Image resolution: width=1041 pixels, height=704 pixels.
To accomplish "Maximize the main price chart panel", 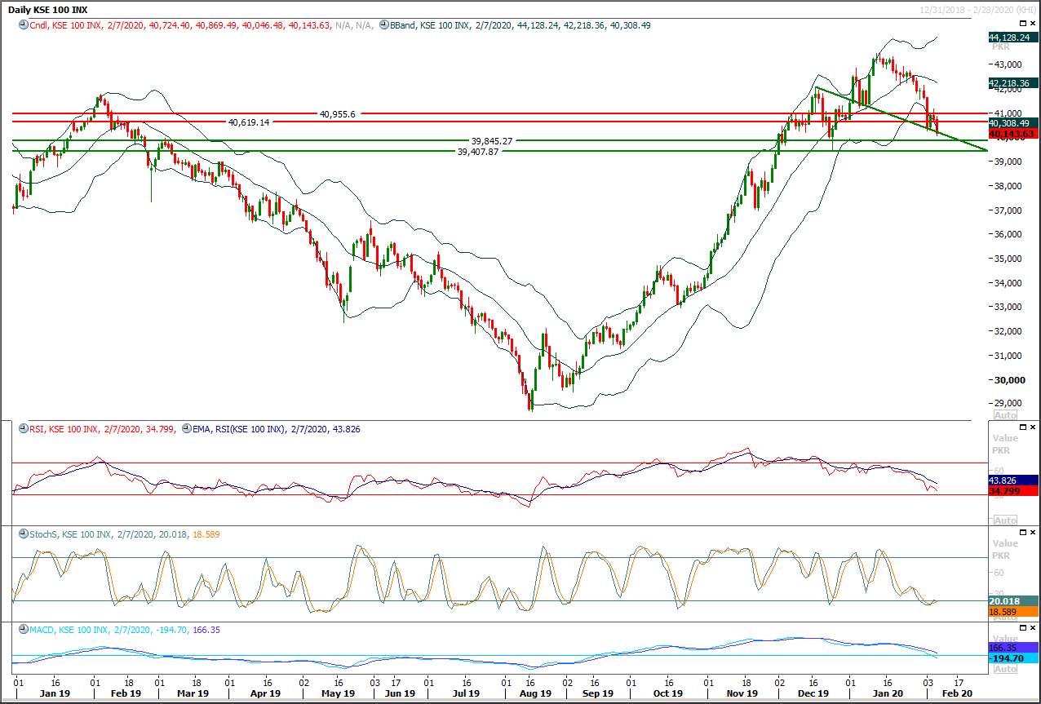I will click(1022, 23).
